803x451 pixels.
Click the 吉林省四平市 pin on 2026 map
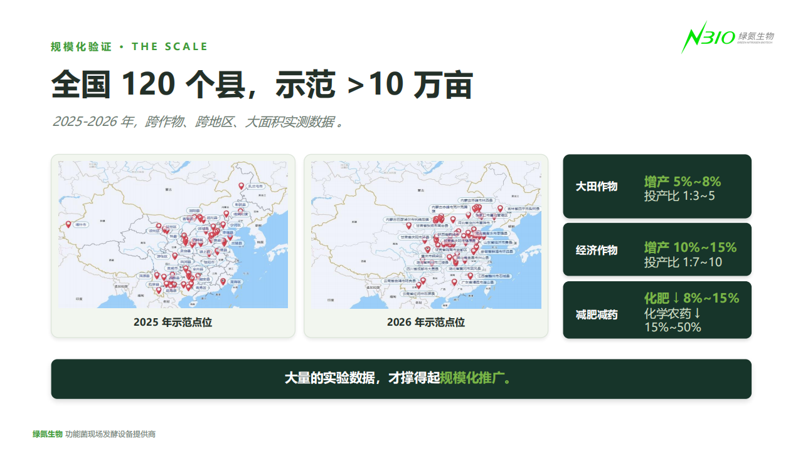pos(500,209)
